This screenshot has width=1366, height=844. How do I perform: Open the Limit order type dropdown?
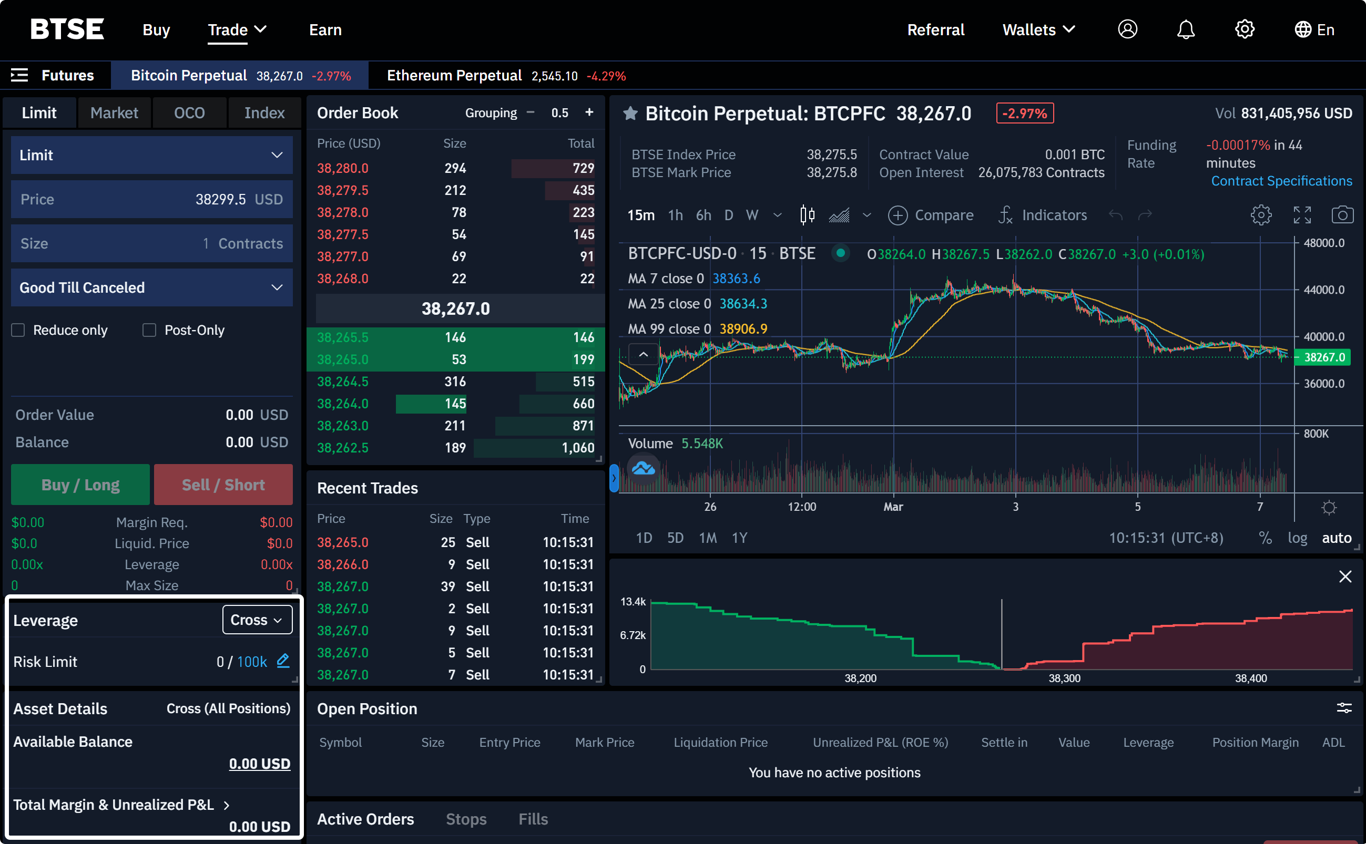[152, 155]
